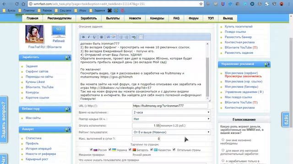The width and height of the screenshot is (293, 164).
Task: Open the FAQ menu tab
Action: click(x=176, y=18)
